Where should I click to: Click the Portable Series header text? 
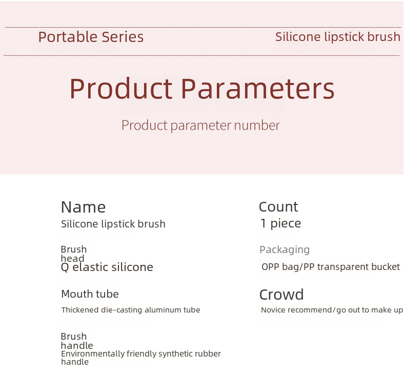tap(91, 37)
